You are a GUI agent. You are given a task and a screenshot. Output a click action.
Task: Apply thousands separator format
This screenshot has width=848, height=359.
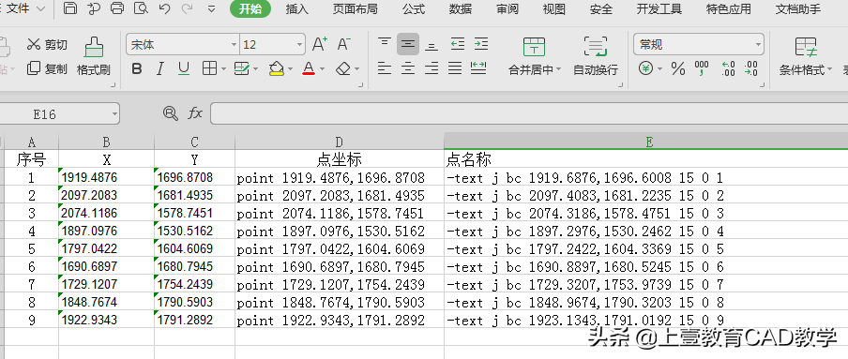point(702,68)
